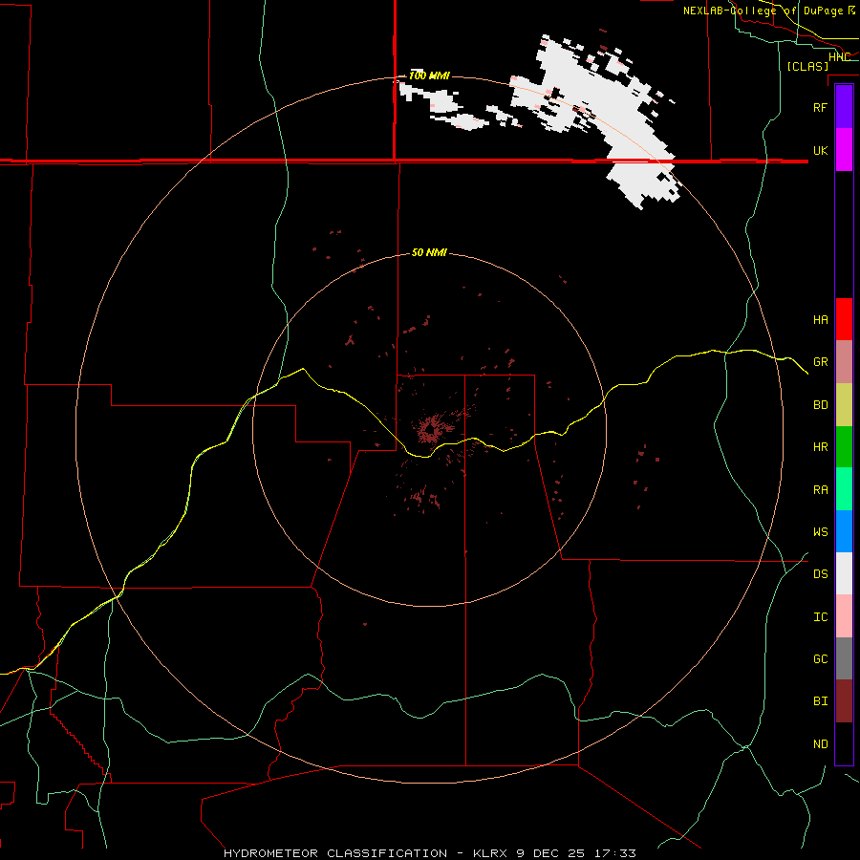The height and width of the screenshot is (860, 860).
Task: Click the 50 NMI range ring label
Action: (x=429, y=252)
